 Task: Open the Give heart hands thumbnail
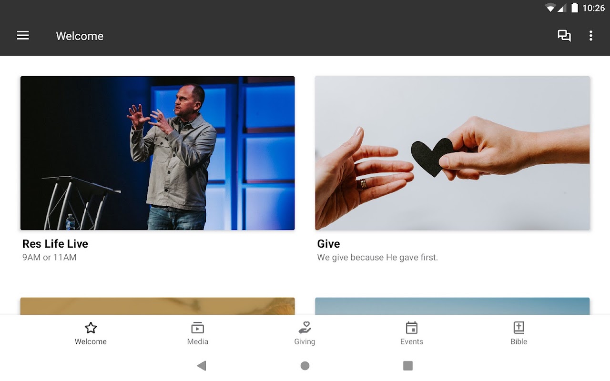coord(452,153)
